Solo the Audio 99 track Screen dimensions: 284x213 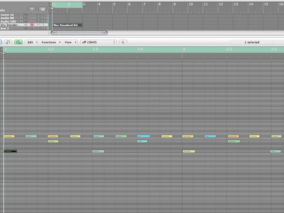coord(43,18)
